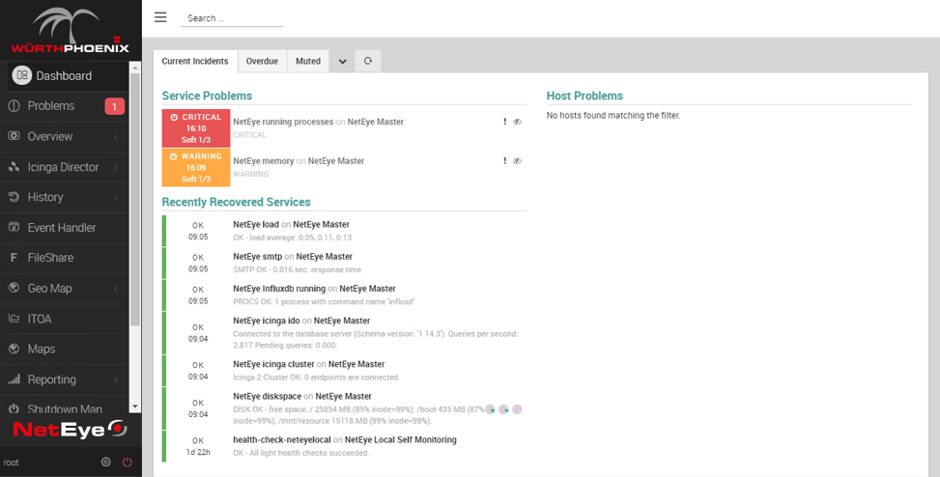Click eye icon on running processes row
Viewport: 940px width, 477px height.
tap(518, 122)
